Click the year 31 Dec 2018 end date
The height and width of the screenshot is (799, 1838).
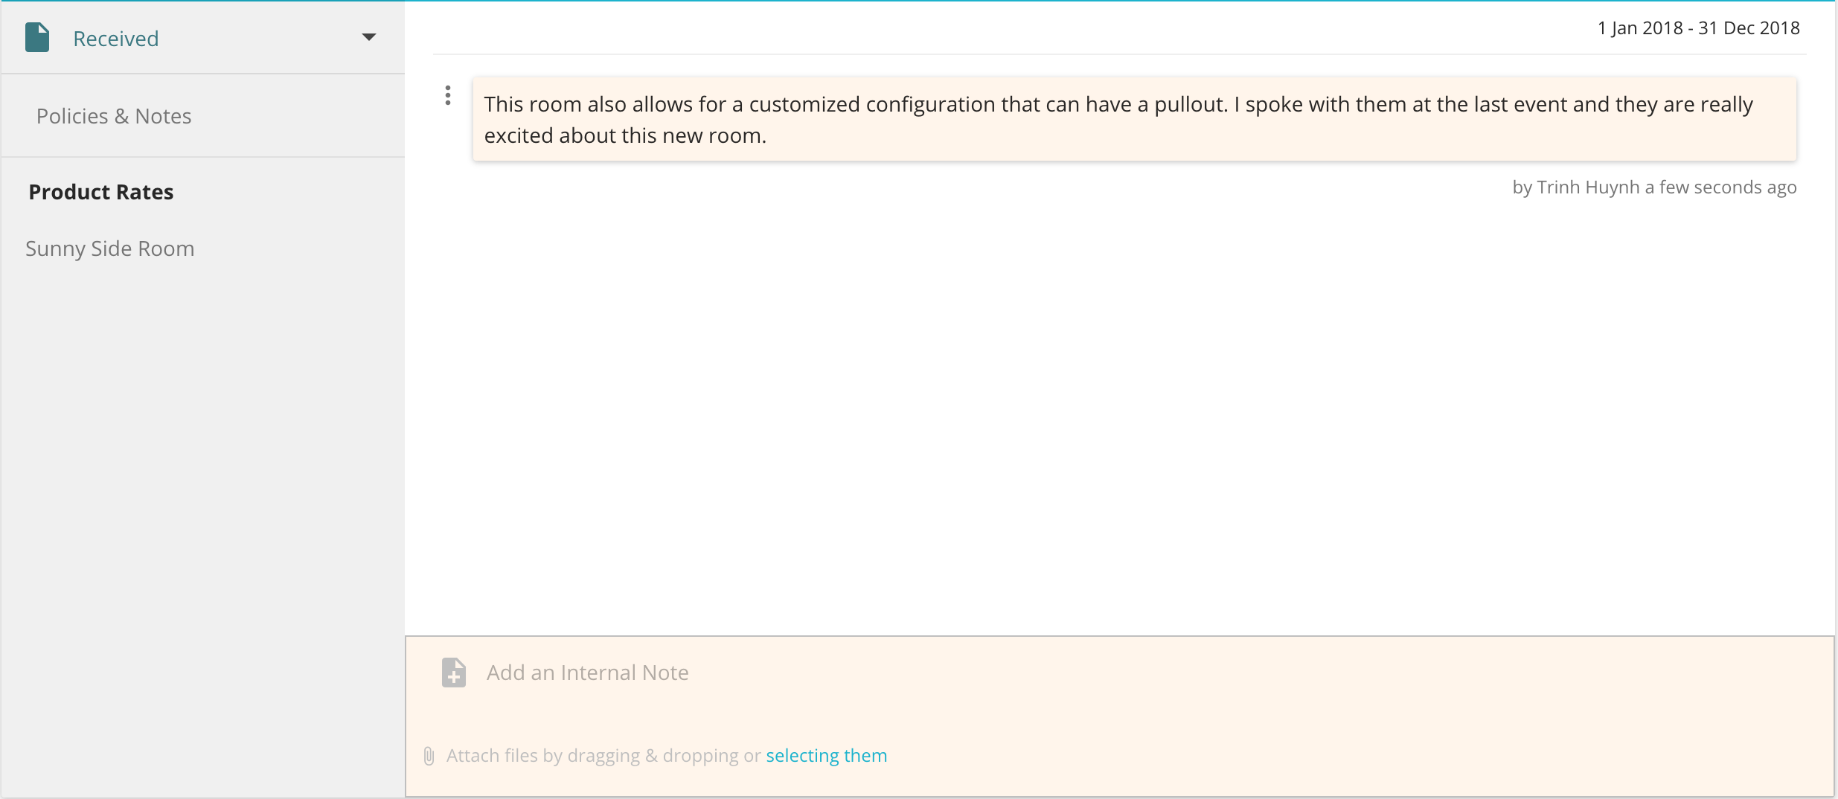tap(1749, 28)
